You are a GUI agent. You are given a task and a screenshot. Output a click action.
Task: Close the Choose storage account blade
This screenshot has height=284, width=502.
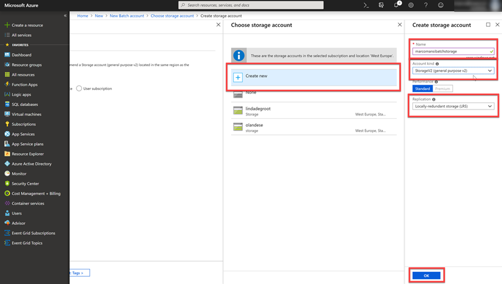[400, 24]
